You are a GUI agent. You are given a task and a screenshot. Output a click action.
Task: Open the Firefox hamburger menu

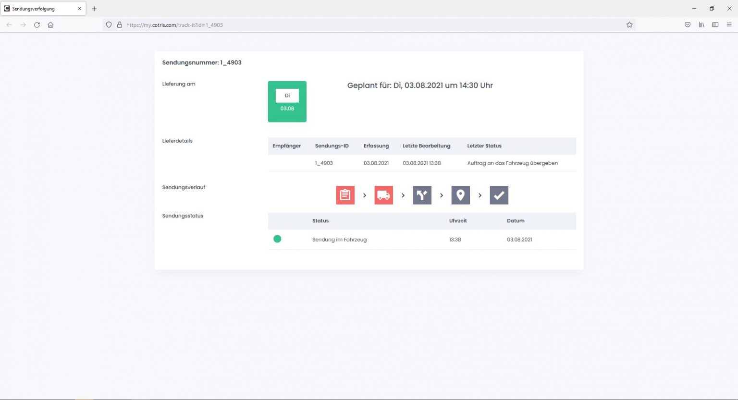pyautogui.click(x=729, y=25)
